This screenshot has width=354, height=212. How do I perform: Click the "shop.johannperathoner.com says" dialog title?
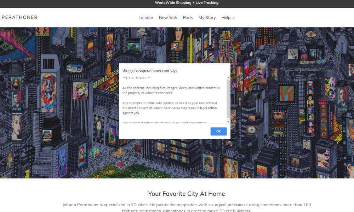point(150,71)
